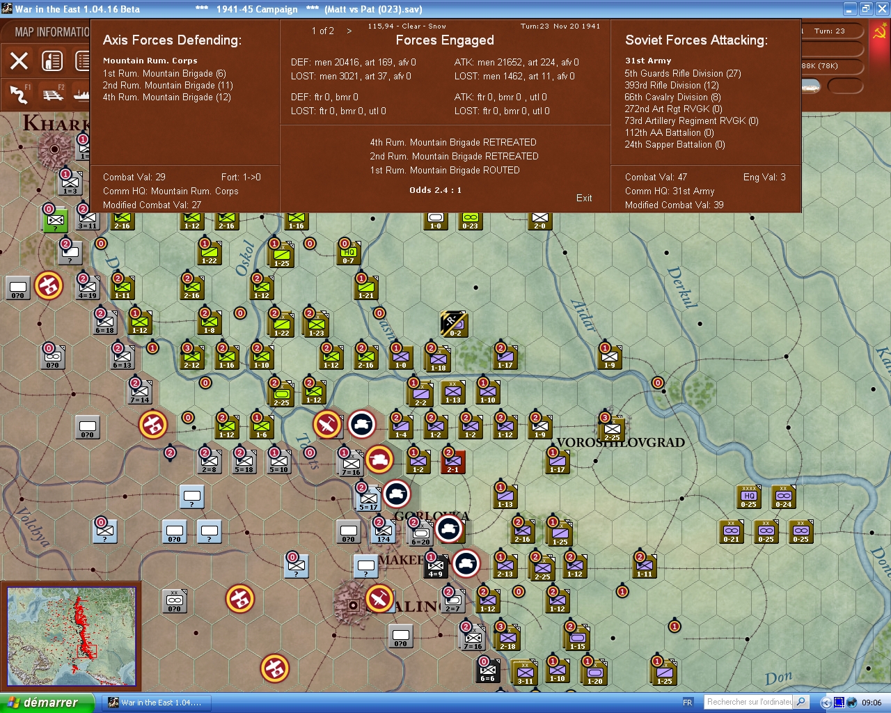
Task: Open the commander's report icon
Action: click(52, 61)
